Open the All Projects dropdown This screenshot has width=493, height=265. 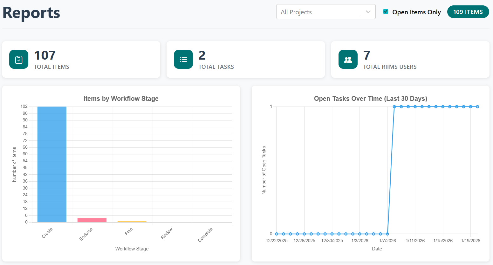coord(325,12)
